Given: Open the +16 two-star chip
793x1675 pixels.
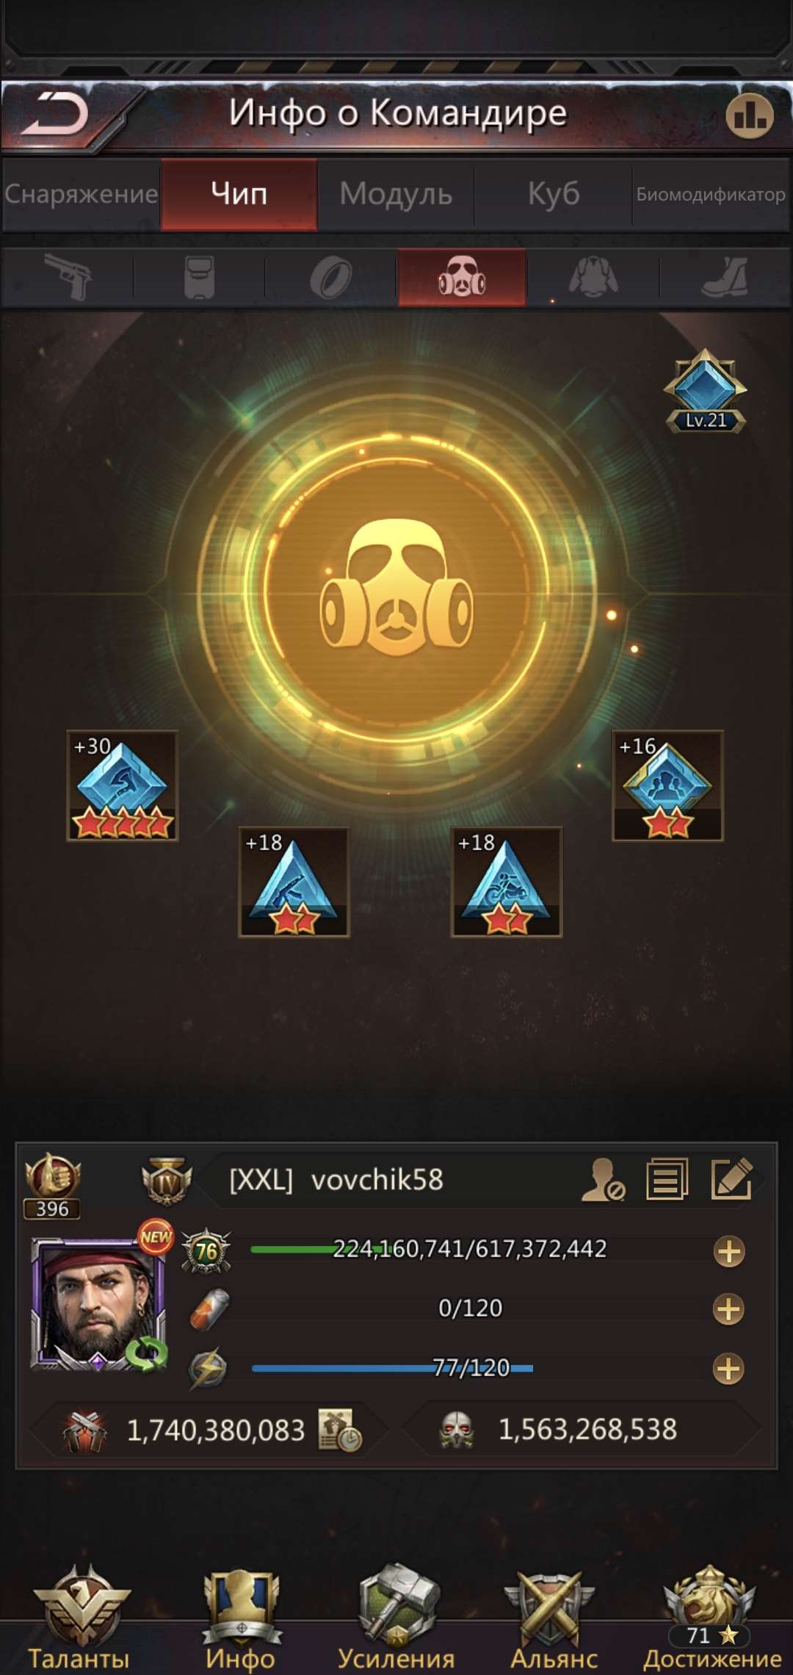Looking at the screenshot, I should [x=667, y=785].
